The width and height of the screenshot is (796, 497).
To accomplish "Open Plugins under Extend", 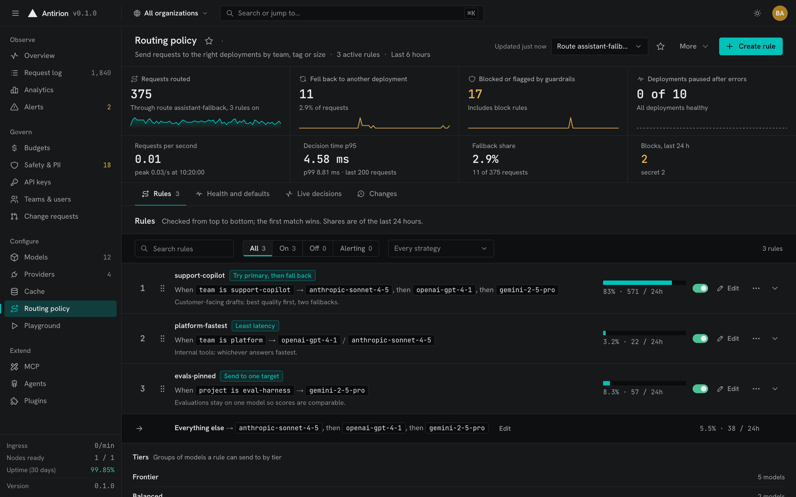I will coord(61,401).
